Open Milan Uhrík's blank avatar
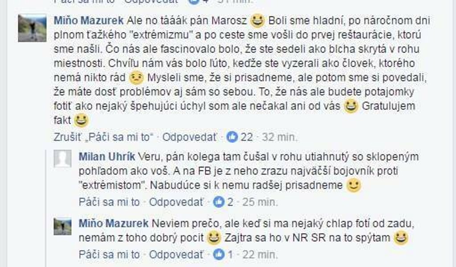The image size is (456, 267). click(62, 158)
